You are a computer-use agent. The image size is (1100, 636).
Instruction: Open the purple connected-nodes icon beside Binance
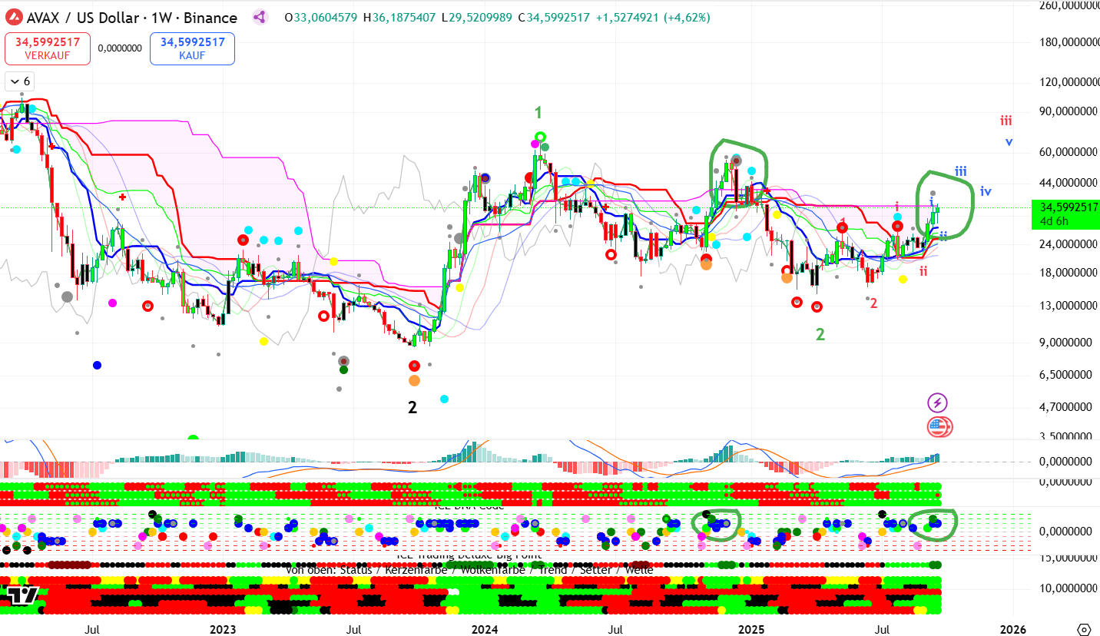[x=260, y=17]
